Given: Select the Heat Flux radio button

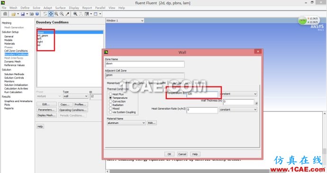Looking at the screenshot, I should [110, 94].
